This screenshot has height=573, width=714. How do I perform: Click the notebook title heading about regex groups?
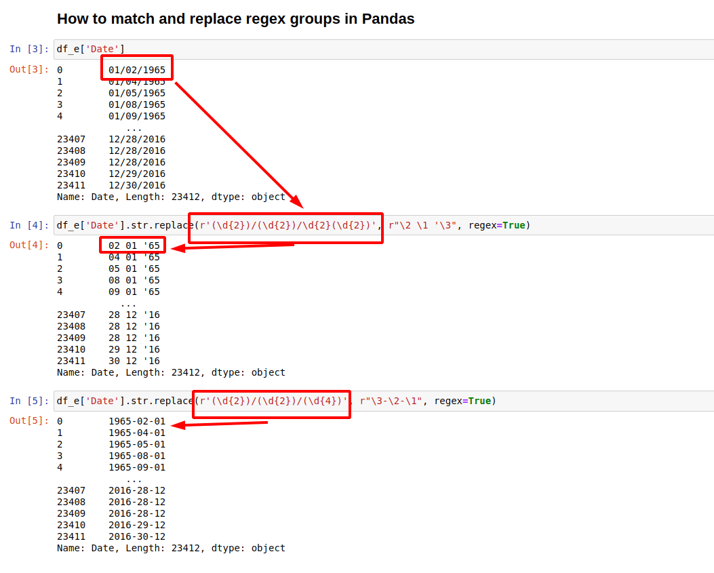coord(235,19)
